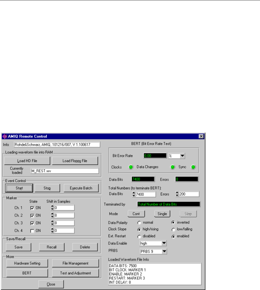Screen dimensions: 260x290
Task: Stop the event in Event Control
Action: (47, 188)
